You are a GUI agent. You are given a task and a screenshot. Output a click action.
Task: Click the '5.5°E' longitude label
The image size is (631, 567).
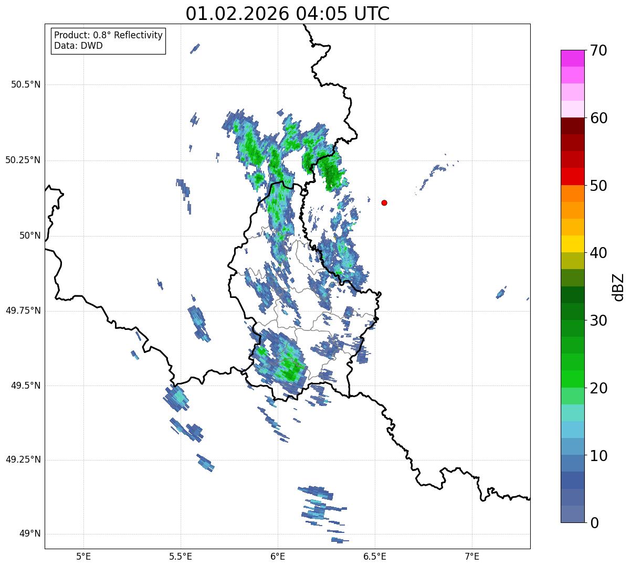pyautogui.click(x=181, y=557)
